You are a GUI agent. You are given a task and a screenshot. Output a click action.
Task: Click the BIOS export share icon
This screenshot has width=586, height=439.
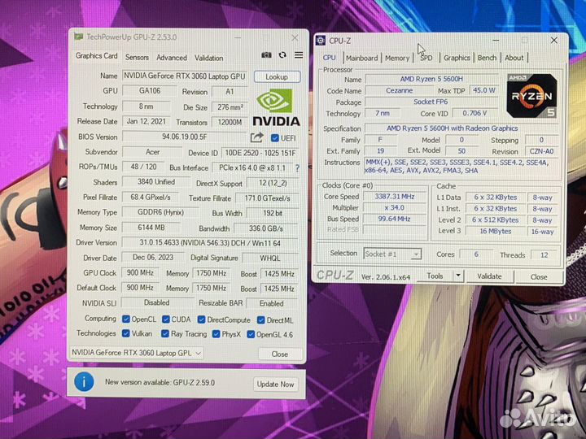click(256, 137)
